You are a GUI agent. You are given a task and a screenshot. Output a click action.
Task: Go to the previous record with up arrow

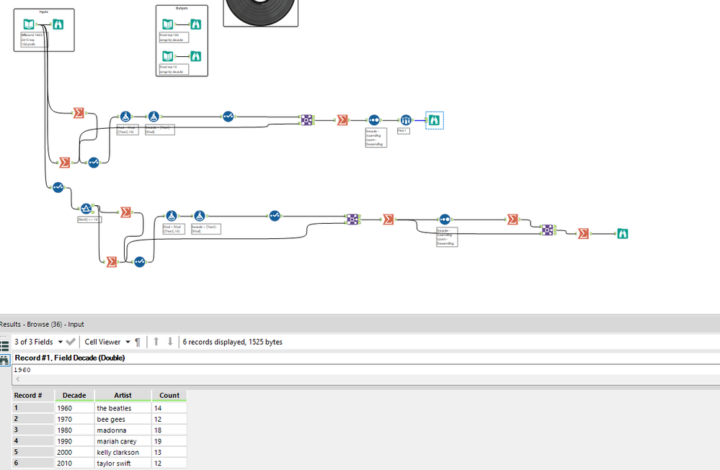(x=156, y=342)
